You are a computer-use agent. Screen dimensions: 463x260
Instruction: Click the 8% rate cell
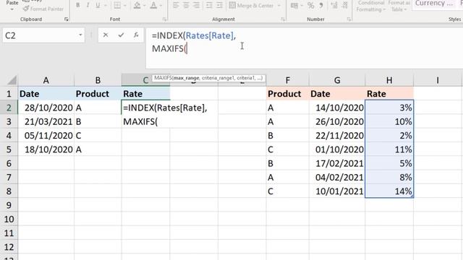(389, 177)
